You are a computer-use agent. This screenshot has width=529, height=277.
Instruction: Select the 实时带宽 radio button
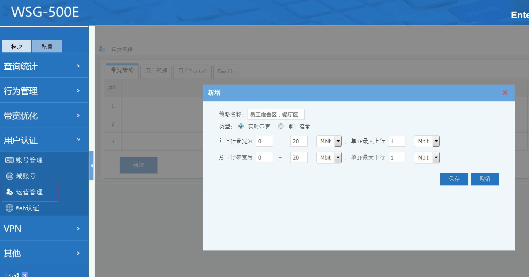[x=241, y=126]
